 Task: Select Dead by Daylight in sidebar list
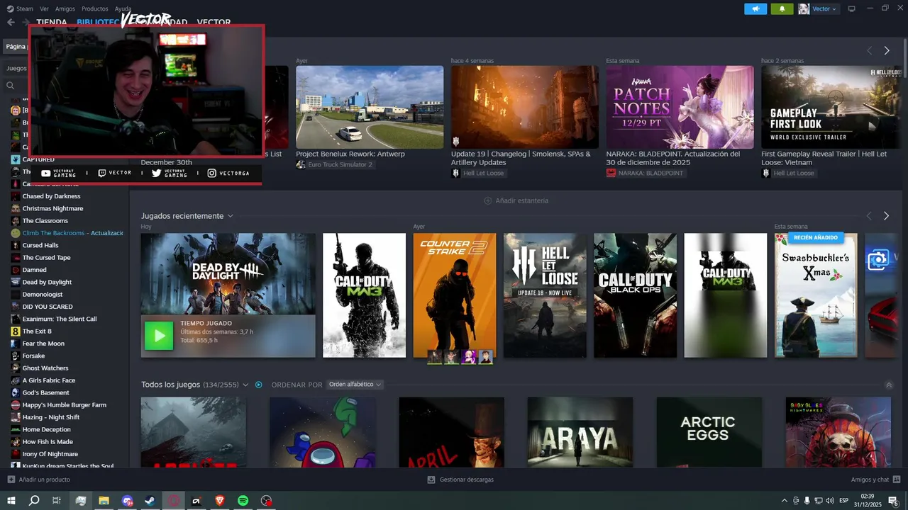click(47, 282)
